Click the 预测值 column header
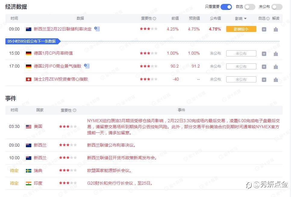291x197 pixels. [x=194, y=18]
